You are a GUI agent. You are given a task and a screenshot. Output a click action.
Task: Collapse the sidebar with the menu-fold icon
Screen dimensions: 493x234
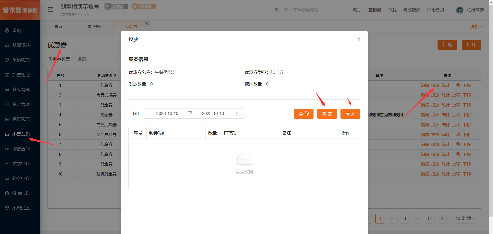[50, 9]
